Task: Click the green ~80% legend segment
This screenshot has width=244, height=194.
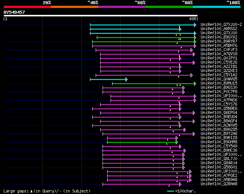Action: [x=169, y=7]
